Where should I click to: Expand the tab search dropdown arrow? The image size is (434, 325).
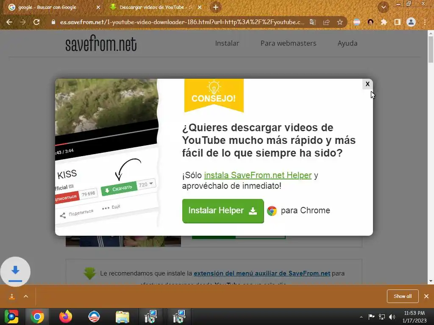(x=383, y=7)
